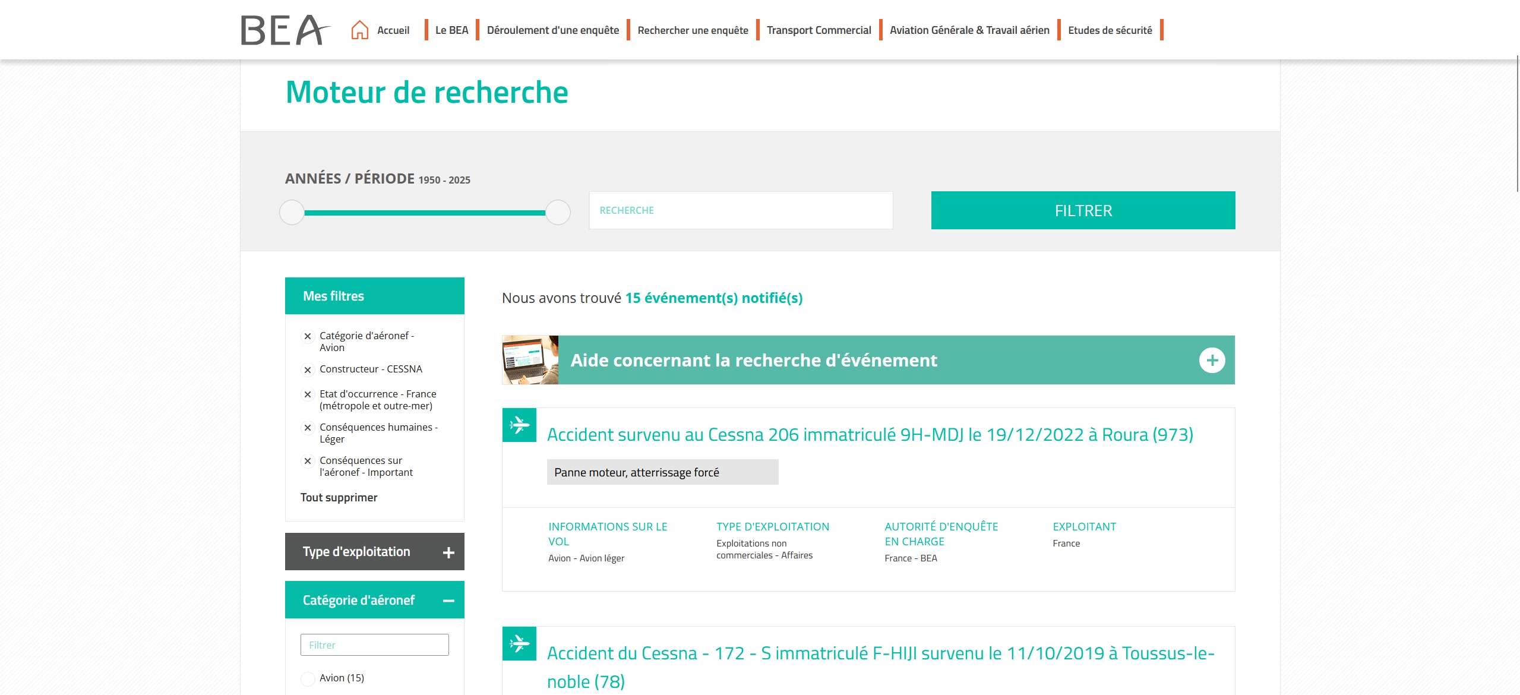Remove the Catégorie d'aéronef - Avion filter
Image resolution: width=1520 pixels, height=695 pixels.
pos(308,336)
